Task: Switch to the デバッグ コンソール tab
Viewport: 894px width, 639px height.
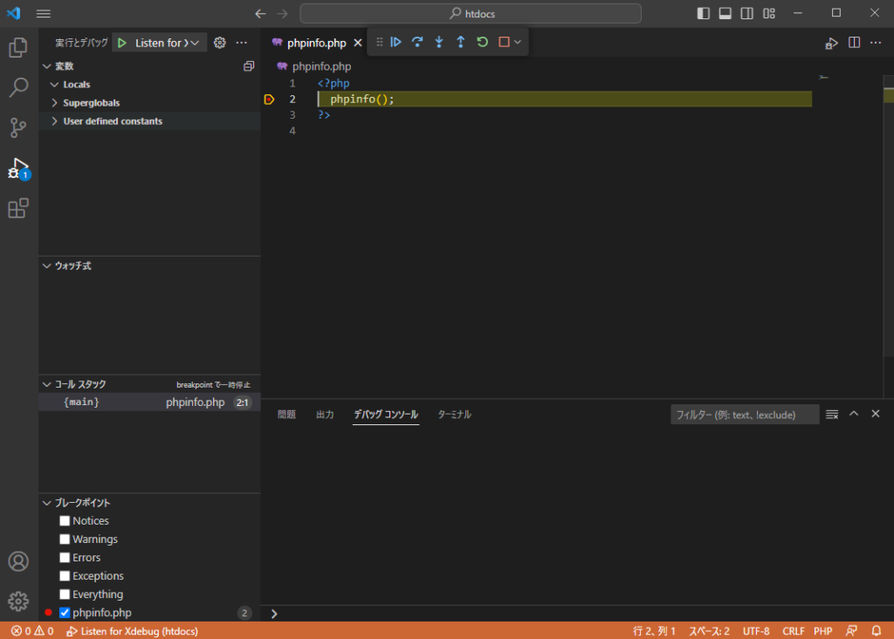Action: coord(386,415)
